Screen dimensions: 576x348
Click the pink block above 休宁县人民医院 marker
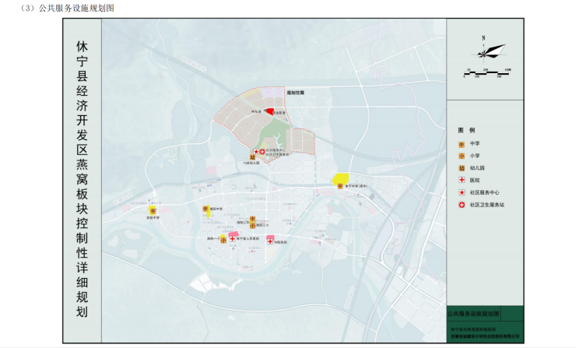234,234
